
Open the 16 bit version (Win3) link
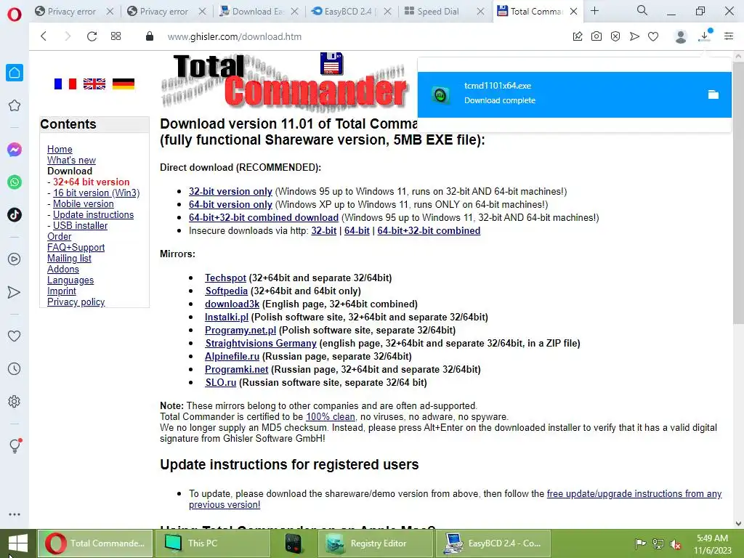point(97,193)
